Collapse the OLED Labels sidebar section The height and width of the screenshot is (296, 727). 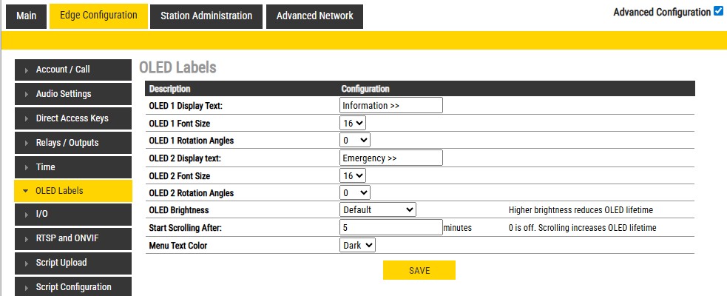(x=72, y=191)
